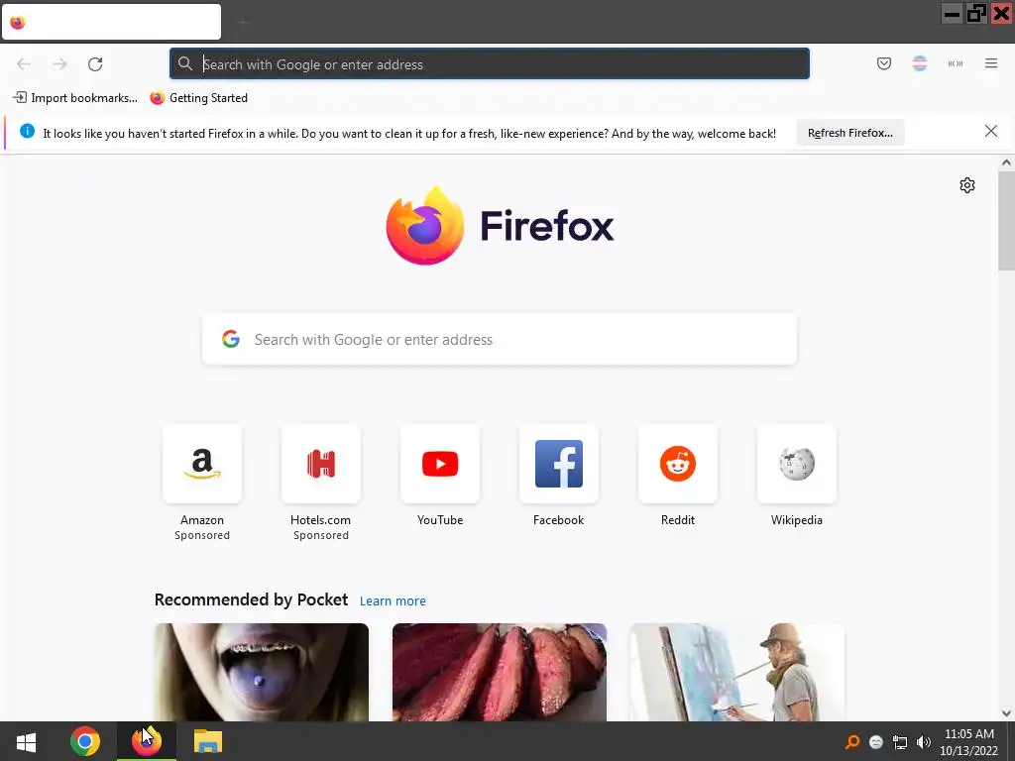
Task: Open the Pocket story with sliced meat
Action: (x=500, y=673)
